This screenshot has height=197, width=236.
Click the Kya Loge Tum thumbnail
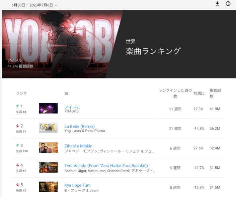tap(48, 187)
